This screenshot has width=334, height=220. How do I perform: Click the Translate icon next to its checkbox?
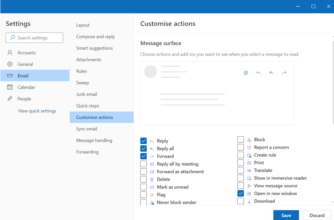click(x=248, y=170)
